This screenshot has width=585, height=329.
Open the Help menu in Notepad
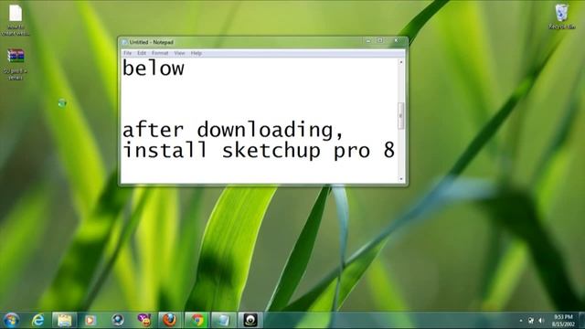pos(197,53)
